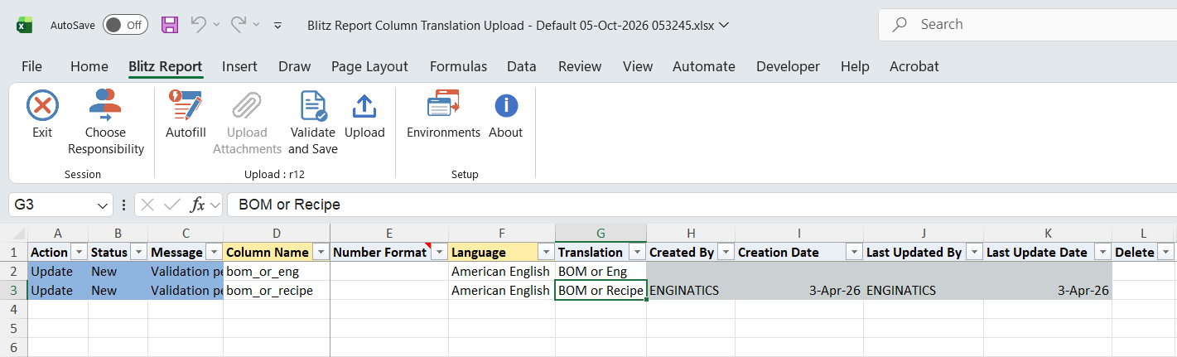Select 3-Apr-26 in Creation Date column
Viewport: 1177px width, 357px height.
[x=798, y=290]
